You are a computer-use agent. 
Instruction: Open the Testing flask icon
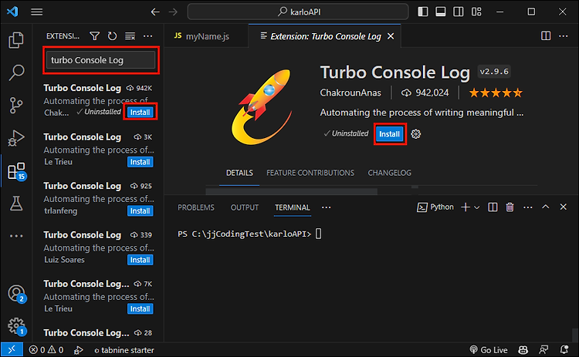click(16, 204)
